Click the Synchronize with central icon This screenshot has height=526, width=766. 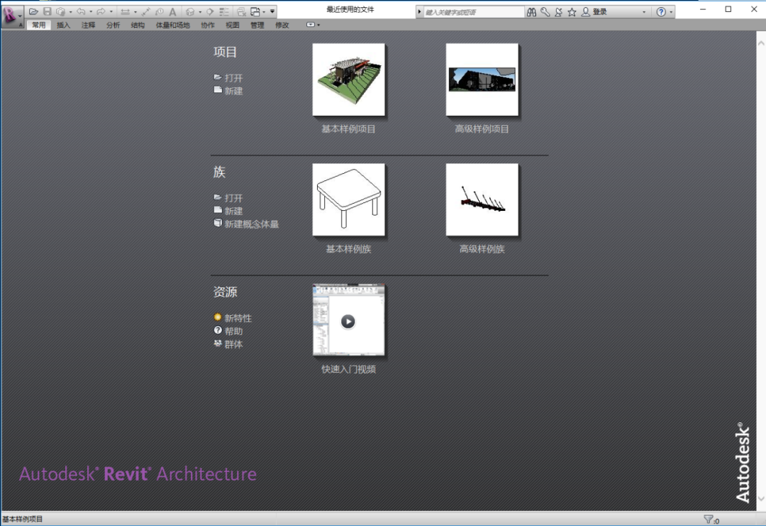pyautogui.click(x=60, y=11)
